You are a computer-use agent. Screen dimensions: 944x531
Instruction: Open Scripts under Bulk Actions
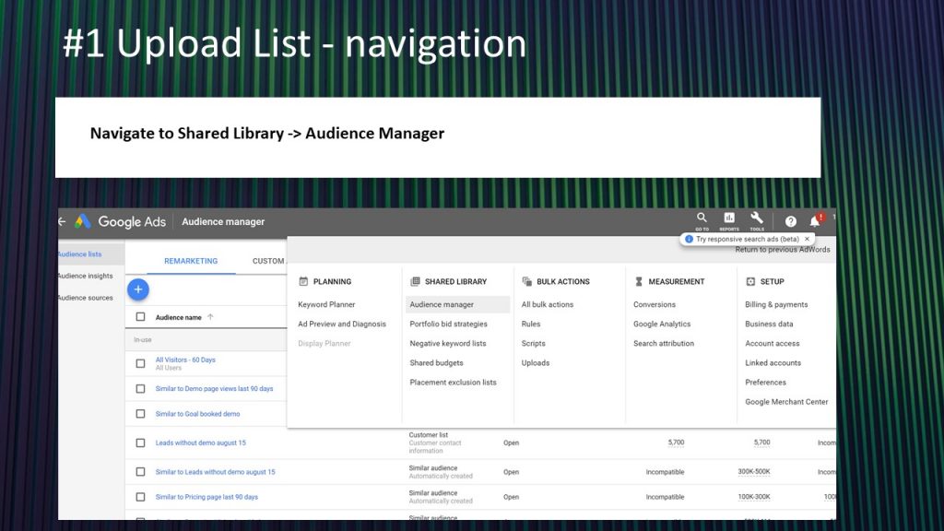click(x=534, y=343)
